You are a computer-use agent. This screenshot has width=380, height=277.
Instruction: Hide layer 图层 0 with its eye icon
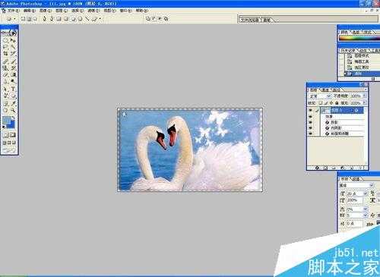point(311,110)
